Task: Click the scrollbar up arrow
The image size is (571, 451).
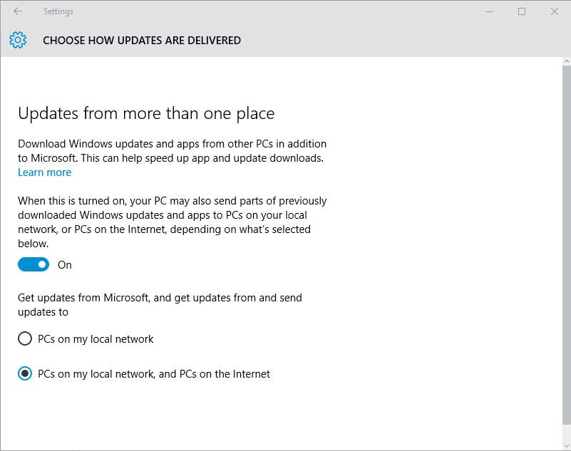Action: pyautogui.click(x=566, y=61)
